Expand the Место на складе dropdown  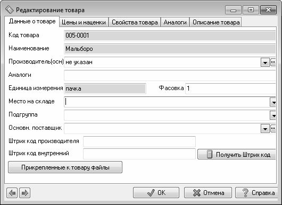coord(273,102)
